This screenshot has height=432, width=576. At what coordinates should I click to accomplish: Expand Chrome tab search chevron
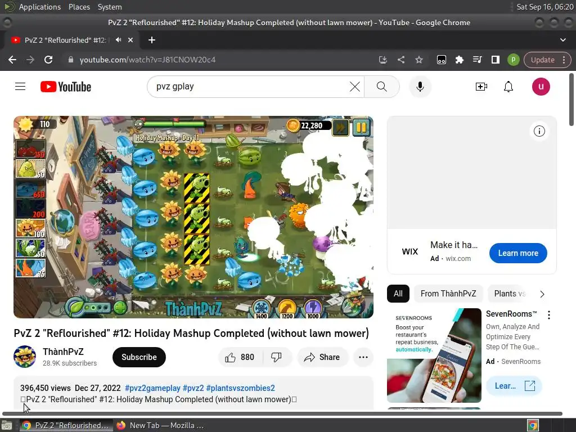point(562,40)
